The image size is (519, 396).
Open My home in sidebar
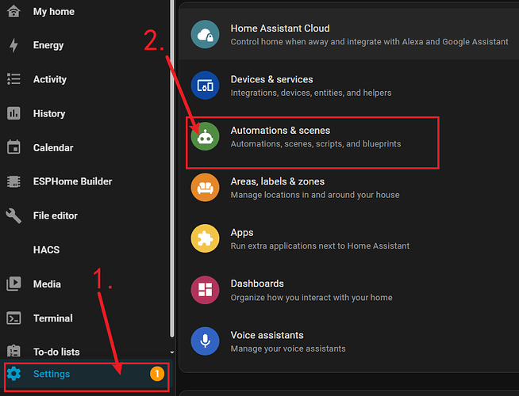pyautogui.click(x=86, y=12)
